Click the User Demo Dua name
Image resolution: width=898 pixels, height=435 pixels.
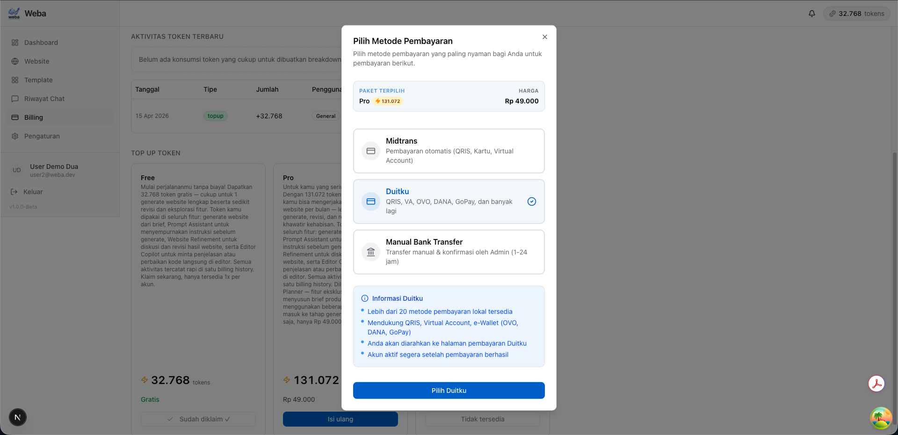pyautogui.click(x=54, y=167)
